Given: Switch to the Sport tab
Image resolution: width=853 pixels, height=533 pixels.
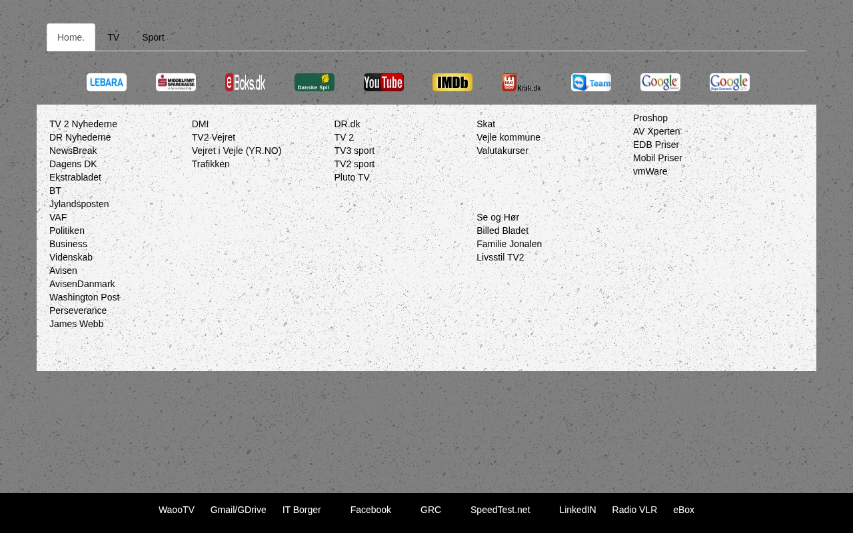Looking at the screenshot, I should [153, 37].
